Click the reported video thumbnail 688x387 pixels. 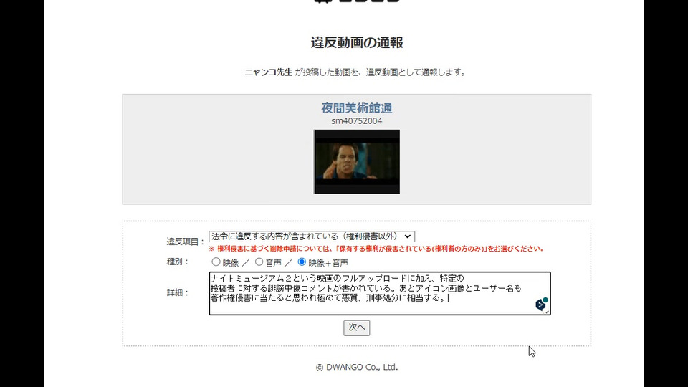[357, 162]
